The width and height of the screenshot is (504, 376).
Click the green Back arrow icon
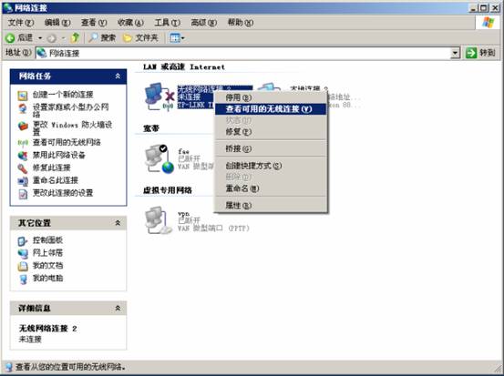tap(10, 38)
